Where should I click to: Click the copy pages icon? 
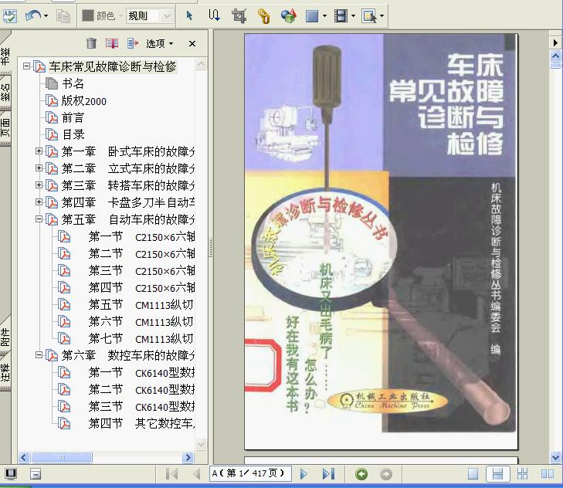coord(63,16)
